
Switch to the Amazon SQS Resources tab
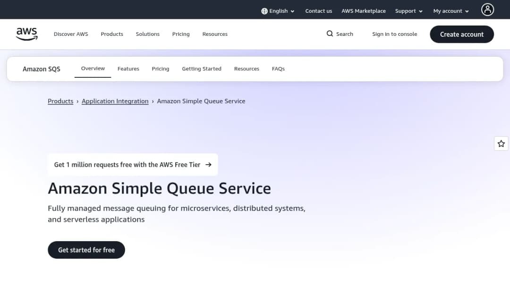click(246, 69)
